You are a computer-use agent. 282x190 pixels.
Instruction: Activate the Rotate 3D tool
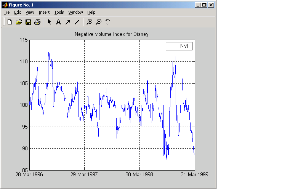[x=107, y=22]
